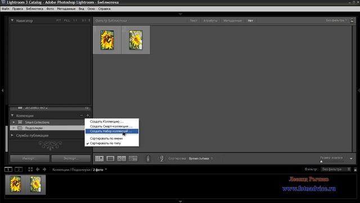Click the Экспорт button
360x203 pixels.
point(71,158)
